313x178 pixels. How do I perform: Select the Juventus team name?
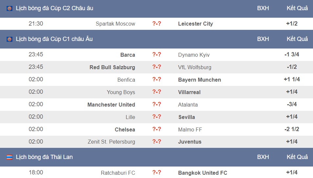[x=190, y=142]
